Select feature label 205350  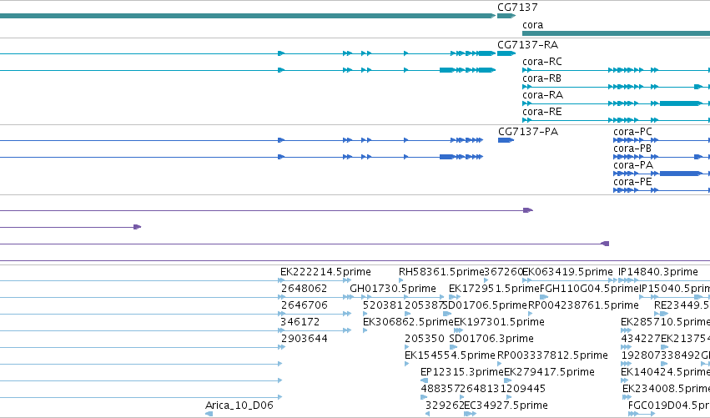[425, 339]
